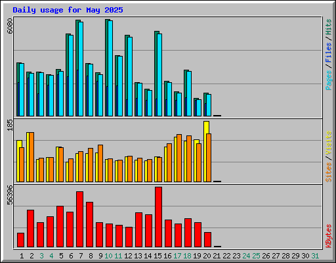
Task: Click day label 21 on the x-axis
Action: click(217, 256)
